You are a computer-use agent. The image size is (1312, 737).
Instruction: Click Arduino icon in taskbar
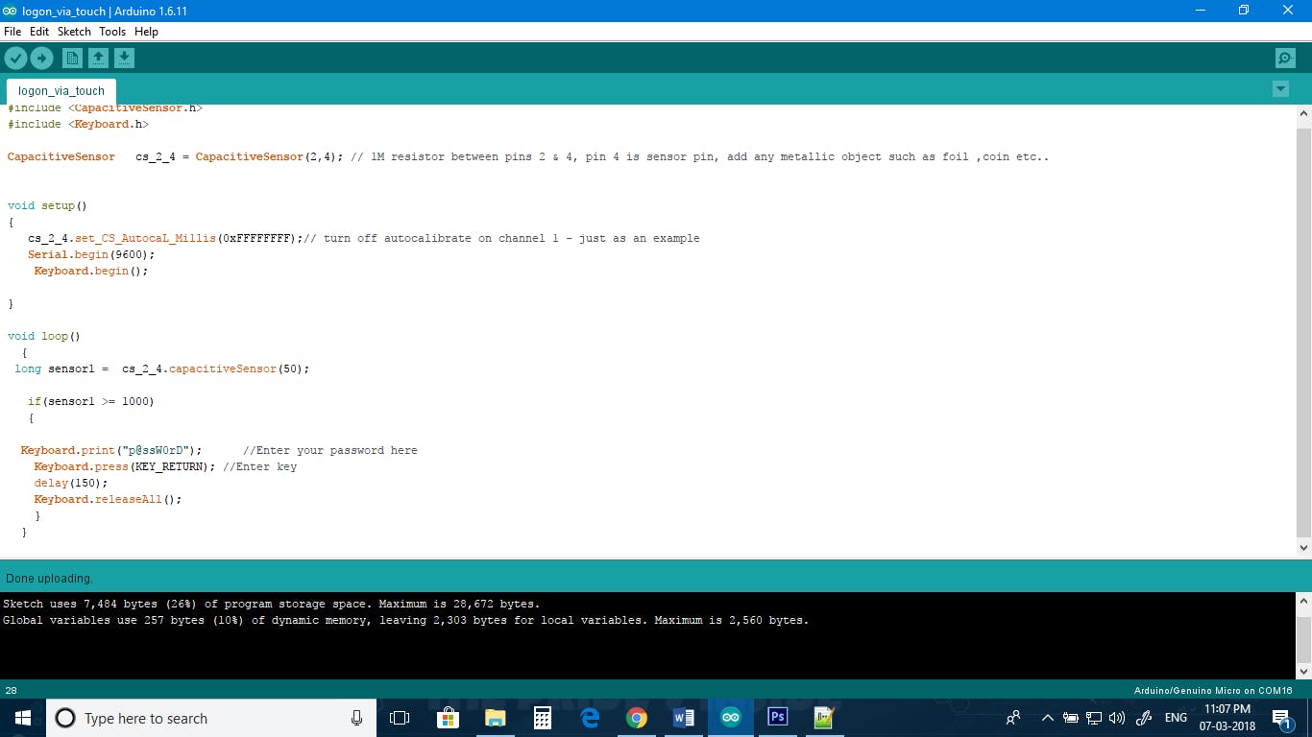731,718
